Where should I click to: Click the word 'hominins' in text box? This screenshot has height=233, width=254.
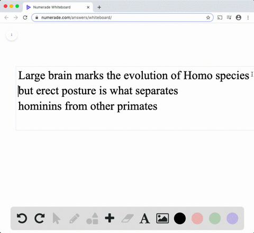40,106
